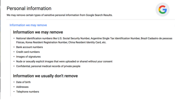Click the Google G logo icon

tap(162, 9)
